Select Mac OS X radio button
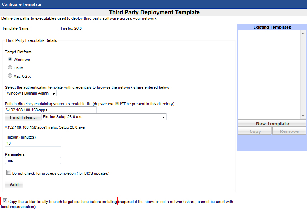Screen dimensions: 307x213 [x=10, y=76]
